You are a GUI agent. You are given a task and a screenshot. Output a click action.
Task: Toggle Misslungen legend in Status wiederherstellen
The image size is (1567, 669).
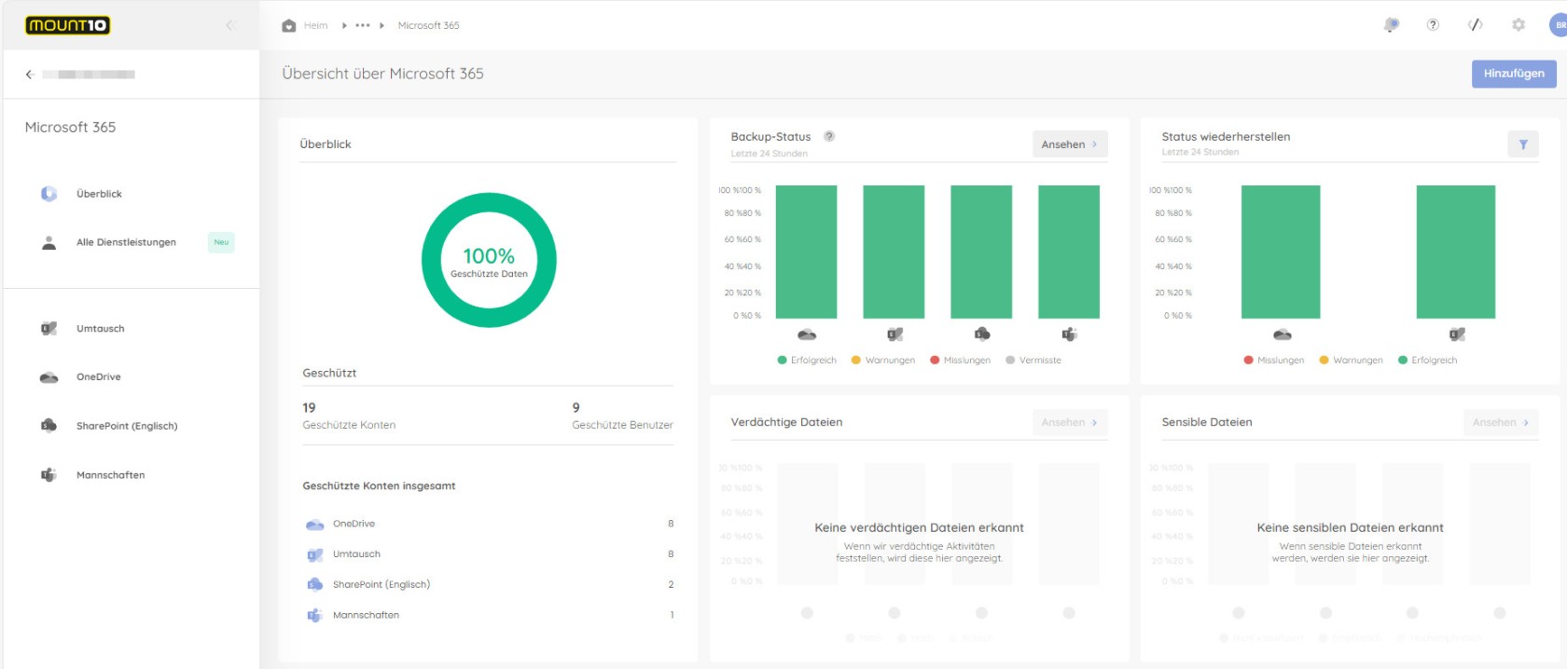tap(1273, 361)
